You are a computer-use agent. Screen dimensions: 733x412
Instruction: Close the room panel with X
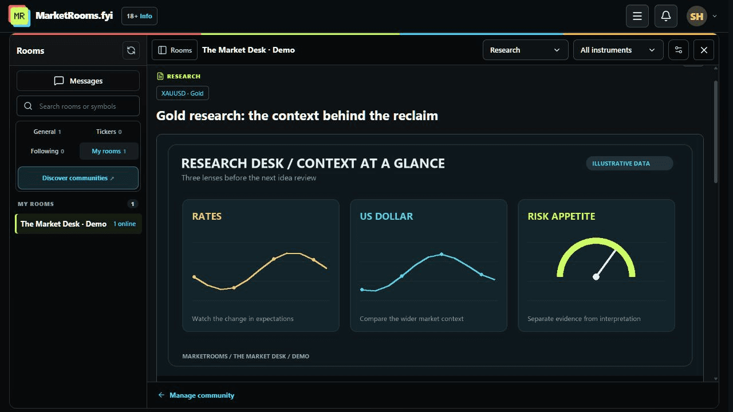704,50
